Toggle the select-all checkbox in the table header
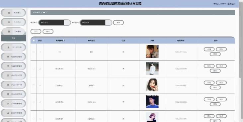The image size is (243, 122). (x=34, y=41)
